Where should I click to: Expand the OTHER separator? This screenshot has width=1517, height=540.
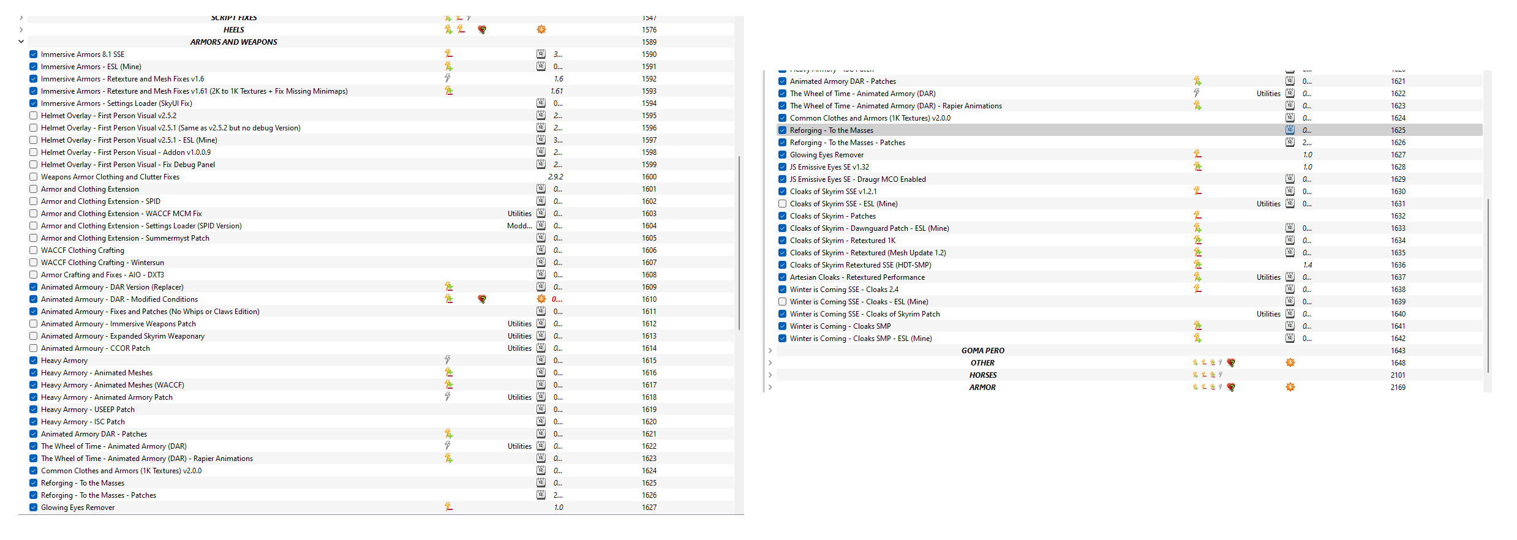pos(770,363)
